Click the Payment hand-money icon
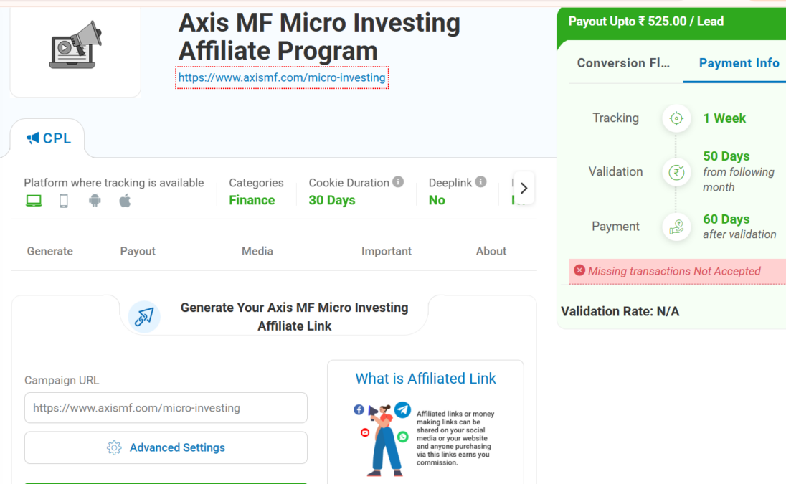Viewport: 786px width, 484px height. (x=676, y=227)
